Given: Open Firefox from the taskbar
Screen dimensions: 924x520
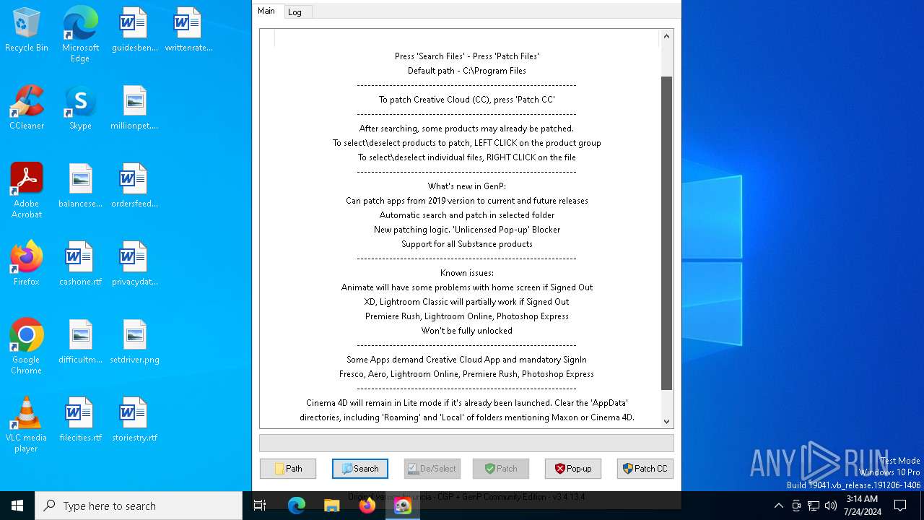Looking at the screenshot, I should (x=367, y=506).
